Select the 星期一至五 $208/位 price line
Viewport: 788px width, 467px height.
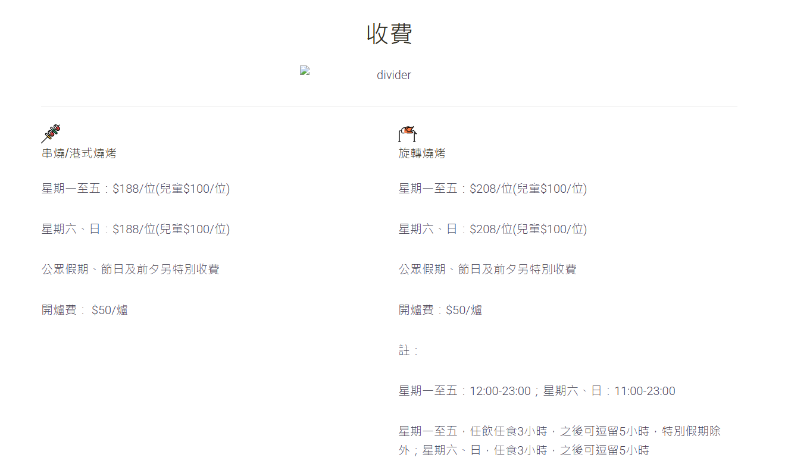pyautogui.click(x=492, y=189)
